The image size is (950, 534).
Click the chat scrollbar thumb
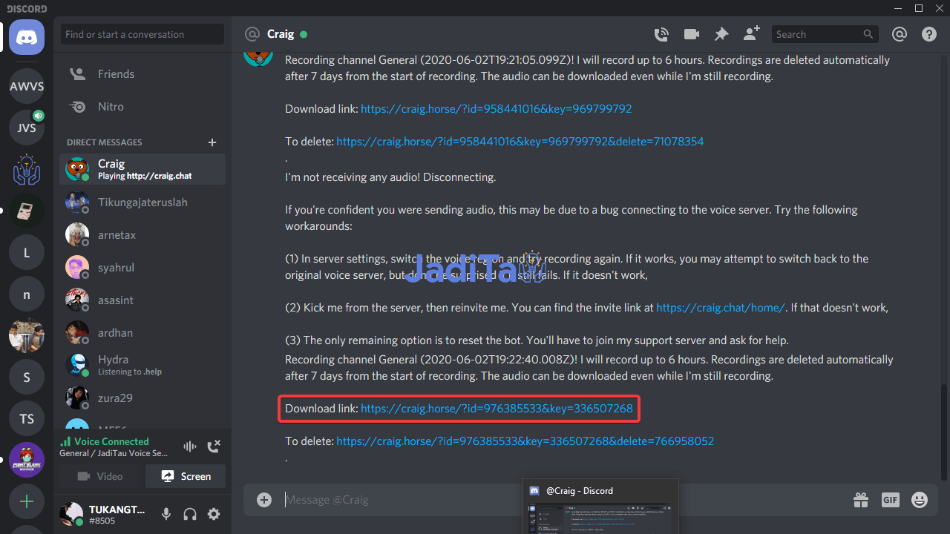[944, 433]
